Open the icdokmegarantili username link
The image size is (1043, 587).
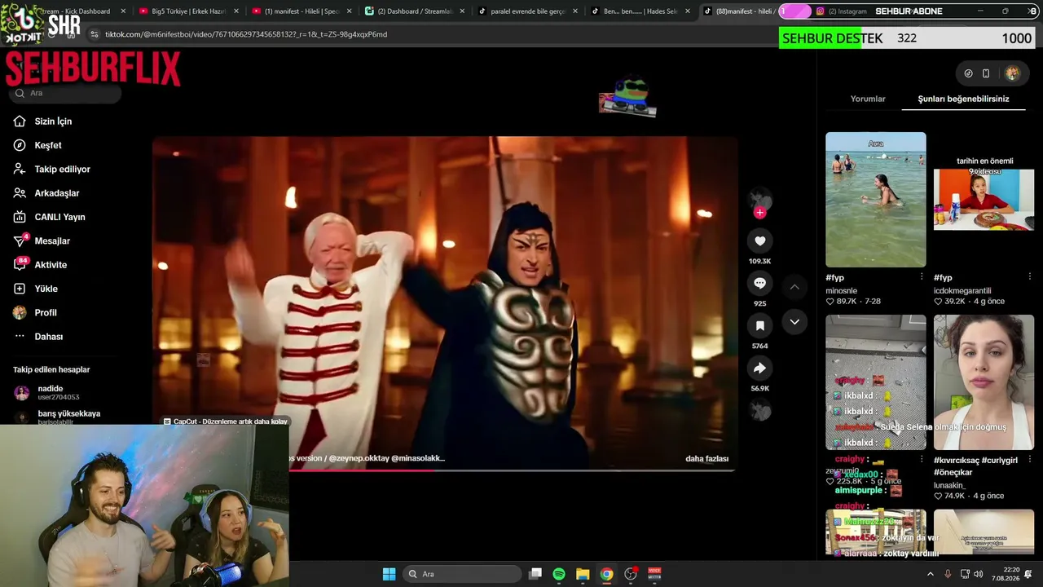point(962,290)
